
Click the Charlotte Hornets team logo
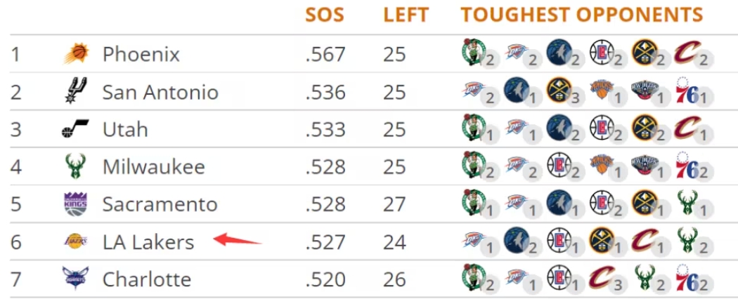75,279
